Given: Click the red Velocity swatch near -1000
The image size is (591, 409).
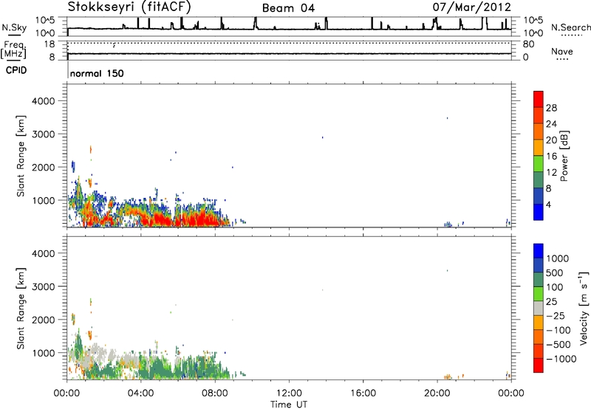Looking at the screenshot, I should coord(539,365).
